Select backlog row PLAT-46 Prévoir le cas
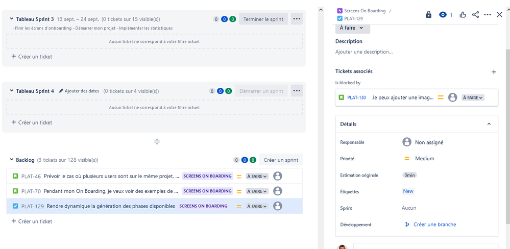The width and height of the screenshot is (510, 249). (x=155, y=176)
